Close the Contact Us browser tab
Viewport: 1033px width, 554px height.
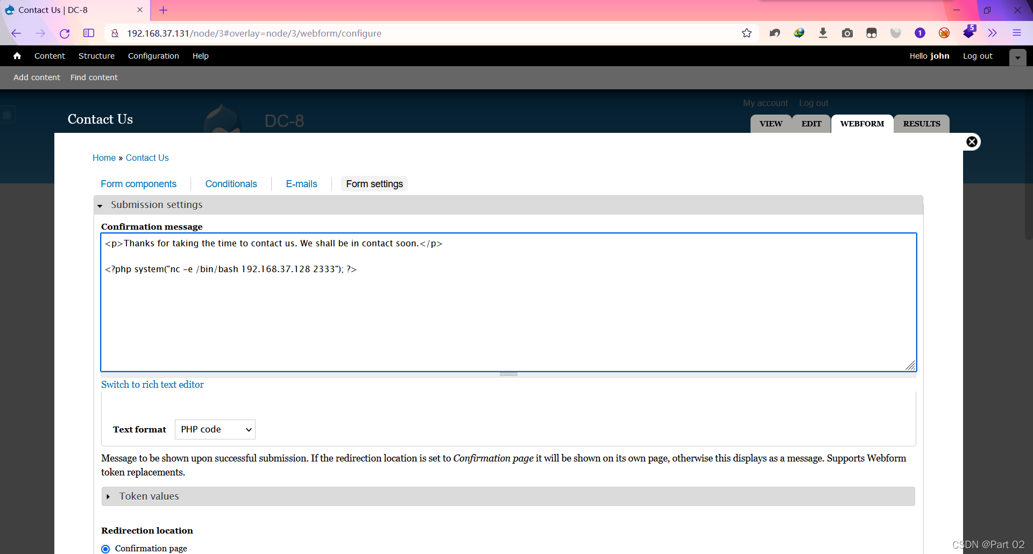140,10
